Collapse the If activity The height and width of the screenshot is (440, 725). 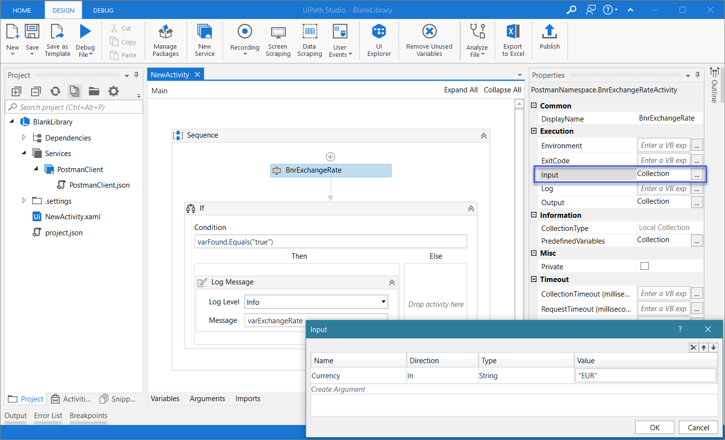pyautogui.click(x=470, y=209)
